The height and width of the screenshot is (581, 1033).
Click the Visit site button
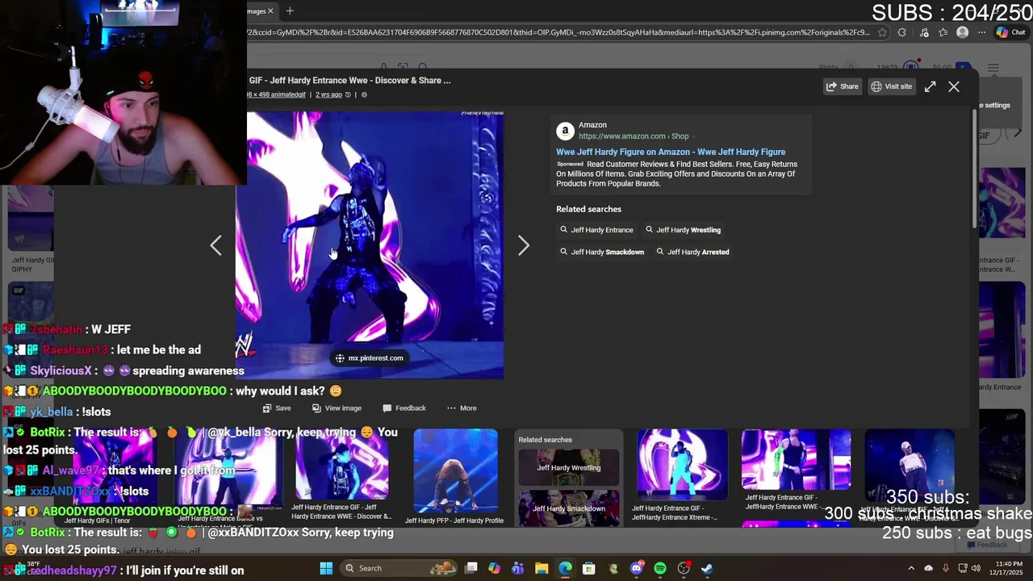(891, 86)
